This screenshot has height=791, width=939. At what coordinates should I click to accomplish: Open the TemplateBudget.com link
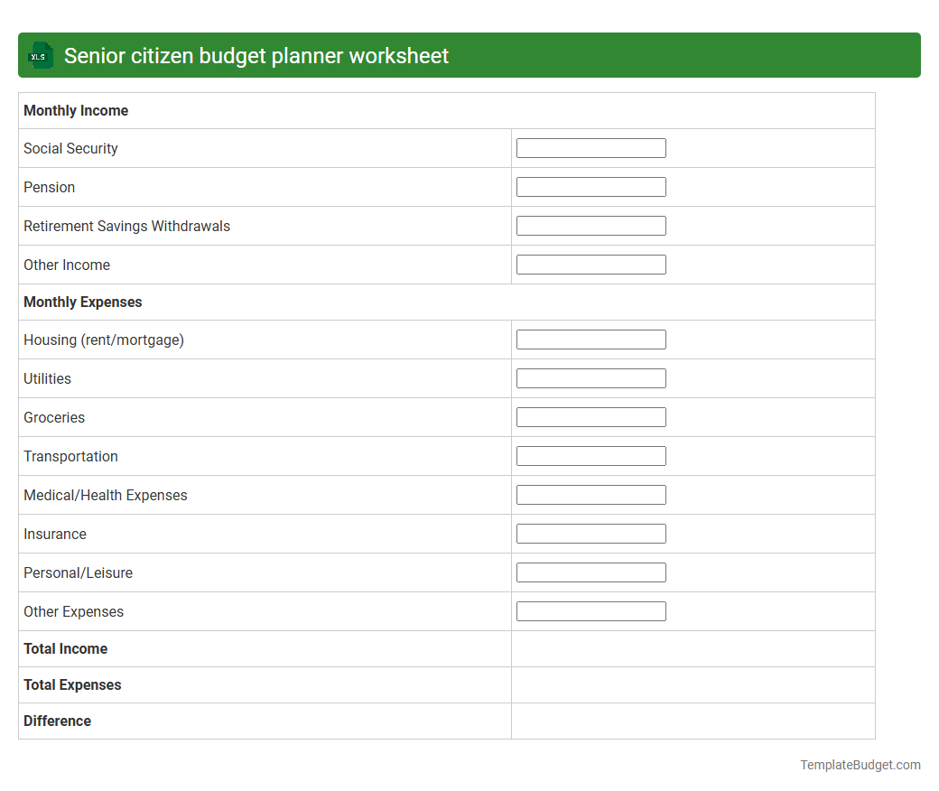pyautogui.click(x=859, y=765)
